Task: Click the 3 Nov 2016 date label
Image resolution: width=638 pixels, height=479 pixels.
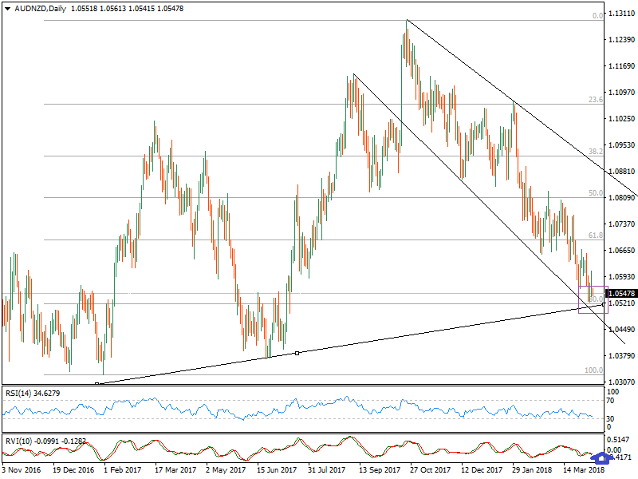Action: click(x=22, y=470)
